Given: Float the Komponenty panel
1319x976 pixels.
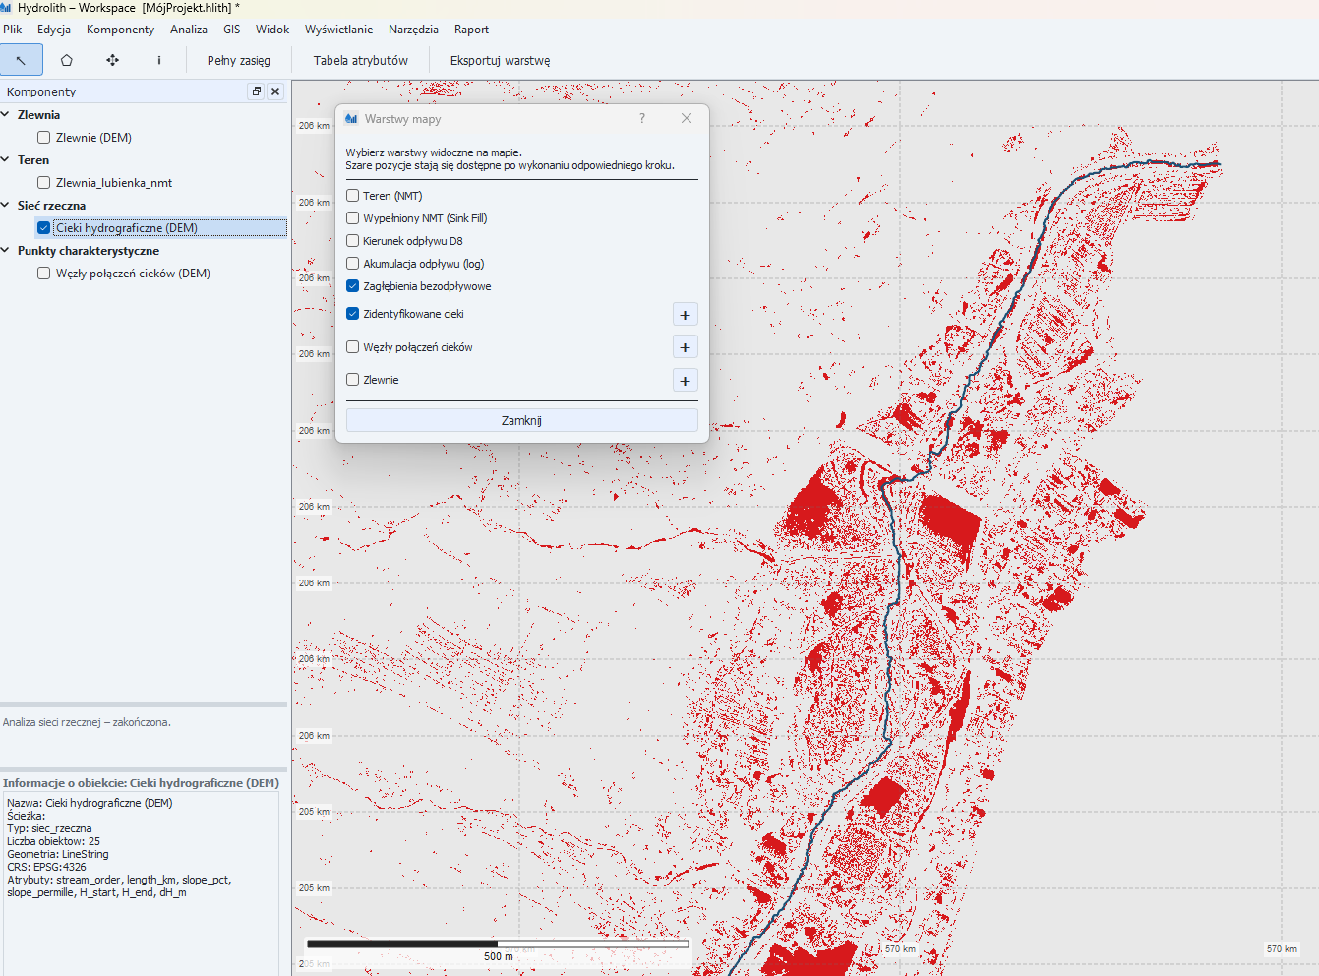Looking at the screenshot, I should pyautogui.click(x=257, y=91).
